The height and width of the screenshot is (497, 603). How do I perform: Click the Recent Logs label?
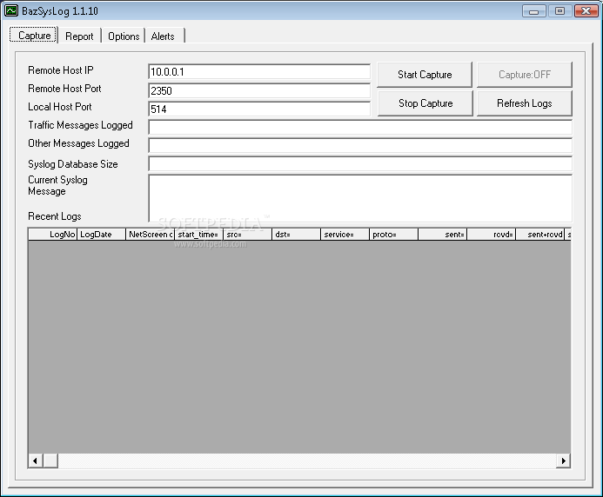click(x=55, y=216)
